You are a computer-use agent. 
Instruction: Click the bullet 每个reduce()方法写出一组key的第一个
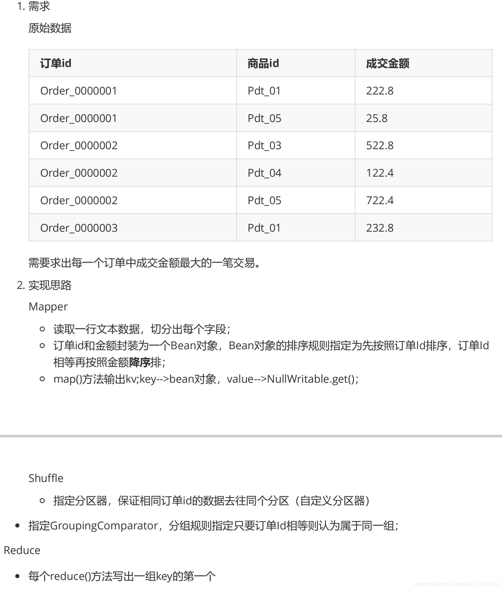(x=122, y=576)
